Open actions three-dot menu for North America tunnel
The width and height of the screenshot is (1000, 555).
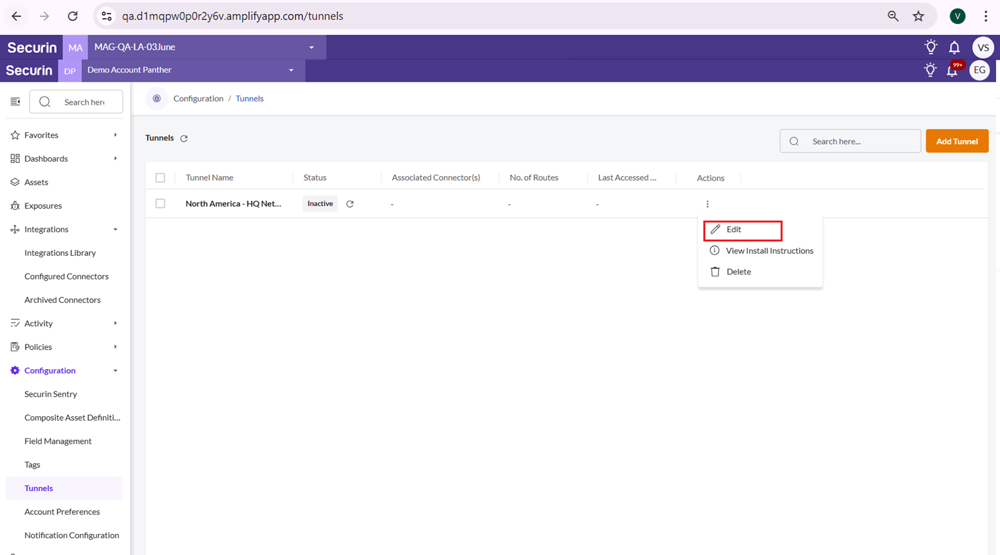click(707, 204)
